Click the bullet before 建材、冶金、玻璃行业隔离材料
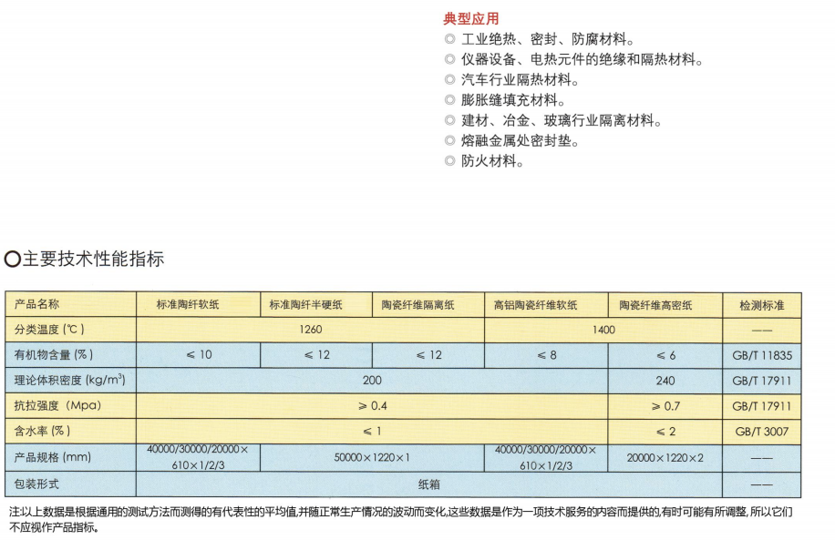The width and height of the screenshot is (835, 540). click(449, 120)
